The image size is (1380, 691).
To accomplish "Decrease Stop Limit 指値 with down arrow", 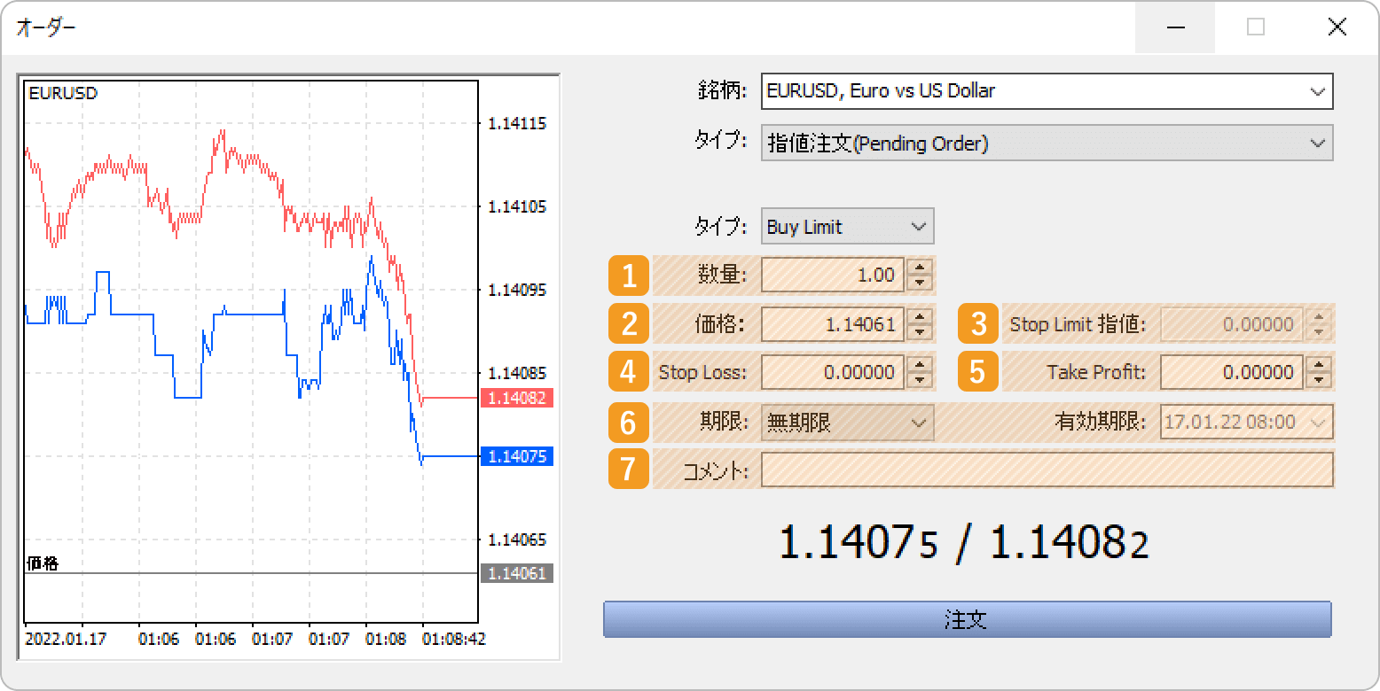I will click(1320, 332).
